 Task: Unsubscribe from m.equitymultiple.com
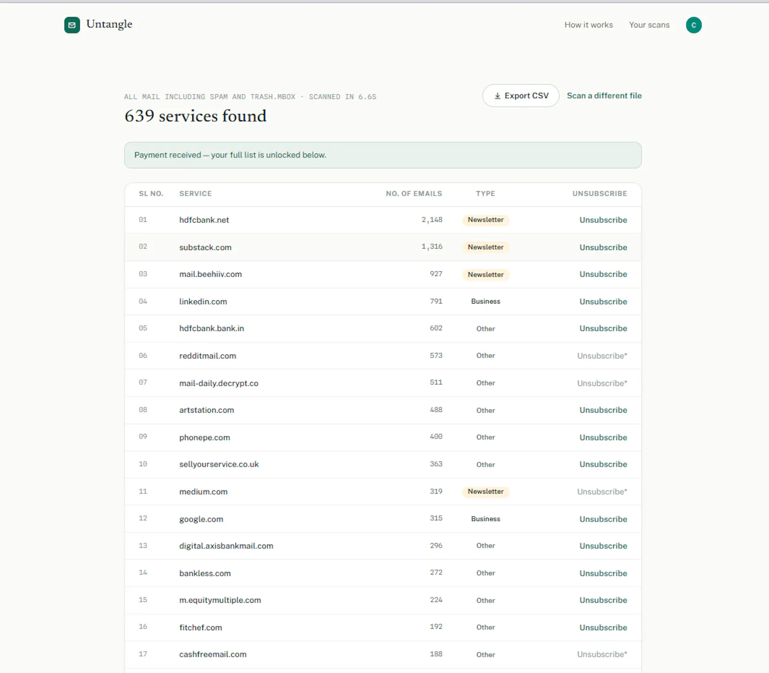click(603, 600)
